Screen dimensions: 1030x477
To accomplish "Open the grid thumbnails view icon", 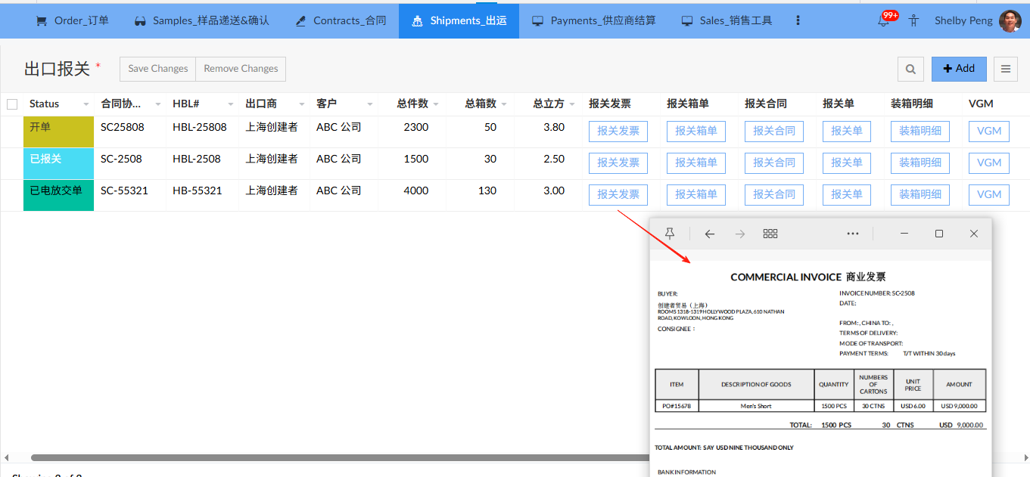I will [x=770, y=234].
